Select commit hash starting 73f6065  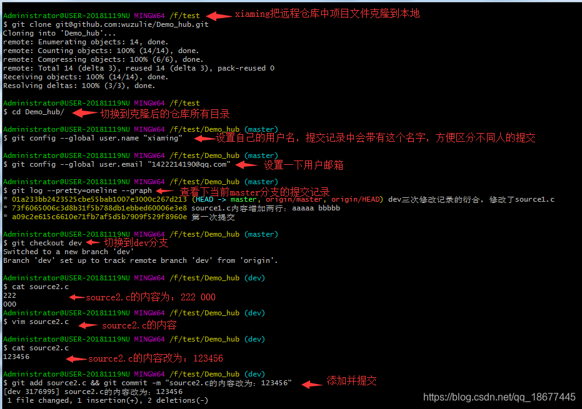tap(99, 208)
